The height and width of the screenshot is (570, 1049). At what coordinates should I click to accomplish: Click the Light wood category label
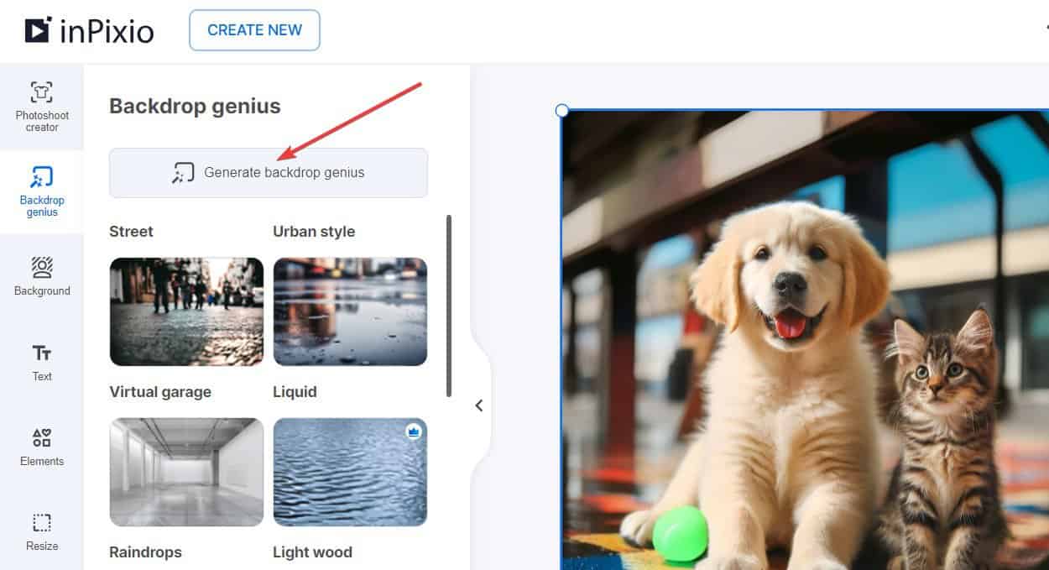coord(312,552)
